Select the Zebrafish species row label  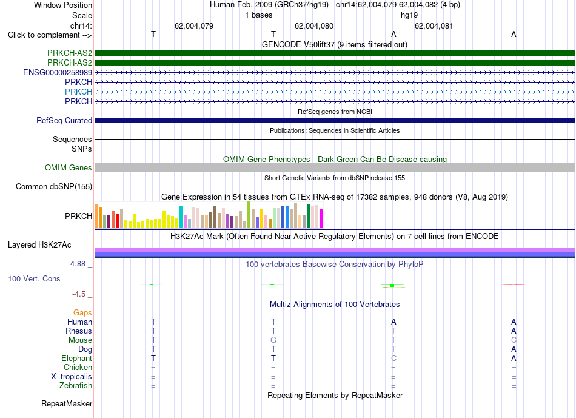[x=76, y=386]
